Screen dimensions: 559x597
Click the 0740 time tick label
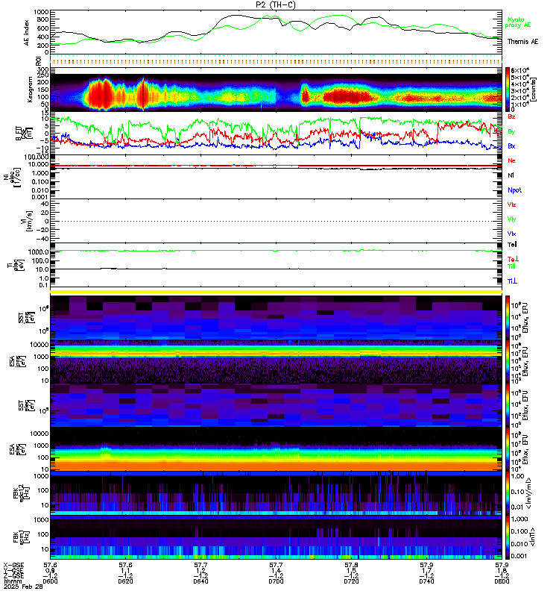(x=426, y=581)
